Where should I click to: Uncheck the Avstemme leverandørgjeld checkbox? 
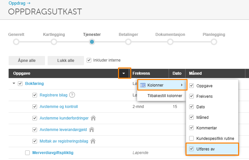coord(35,130)
